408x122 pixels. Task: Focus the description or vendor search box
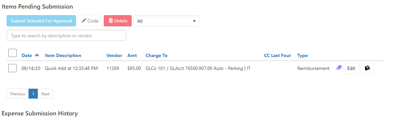point(66,35)
